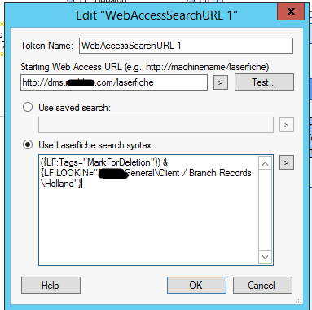Click the resize grip at the dialog corner

(299, 300)
